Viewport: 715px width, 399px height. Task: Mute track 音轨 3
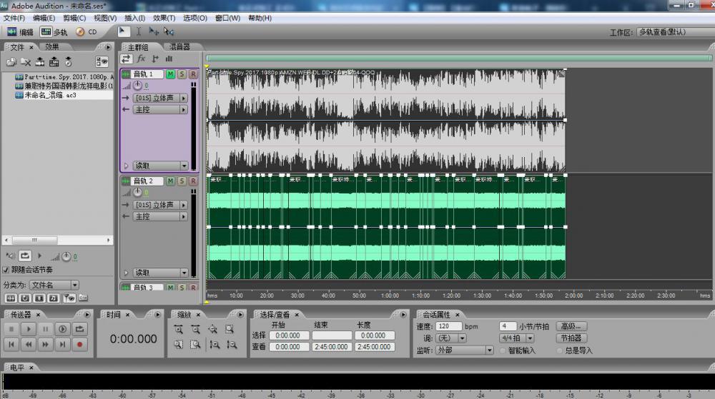pos(171,288)
